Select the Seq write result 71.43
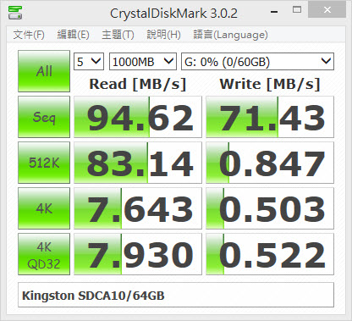352x321 pixels. coord(270,117)
